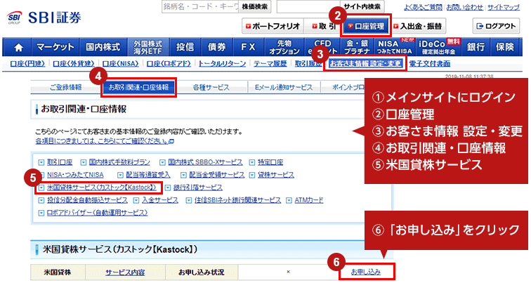Open the よくあるご質問 link
This screenshot has height=283, width=531.
[x=423, y=7]
